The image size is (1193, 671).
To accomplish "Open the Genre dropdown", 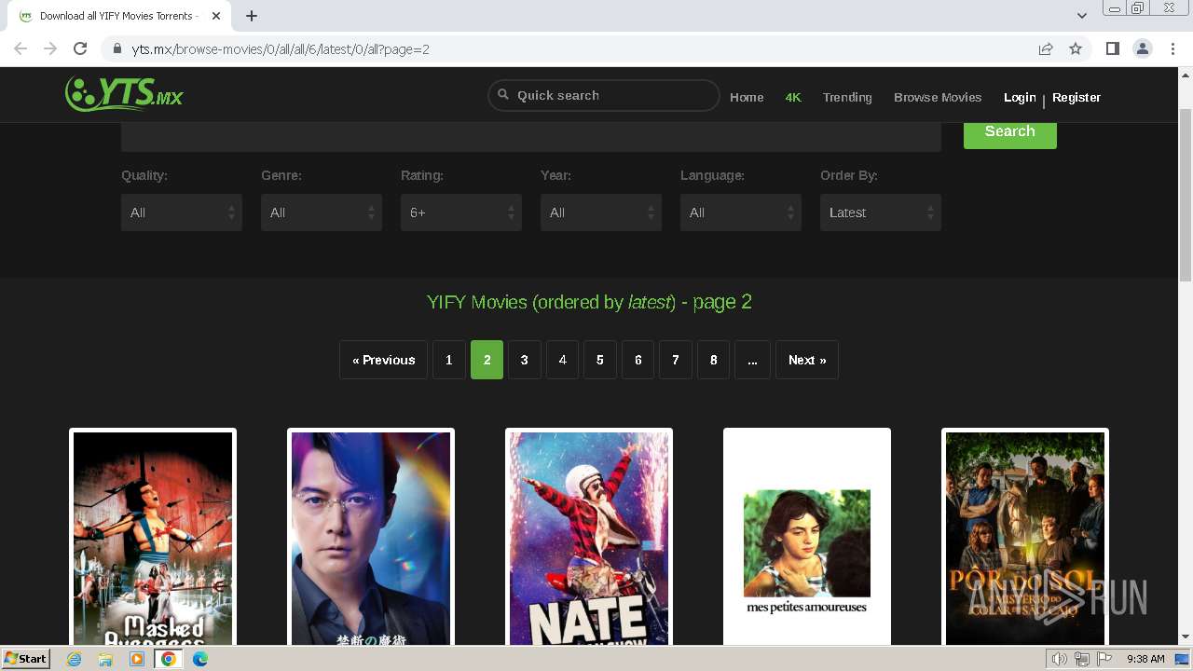I will coord(322,212).
